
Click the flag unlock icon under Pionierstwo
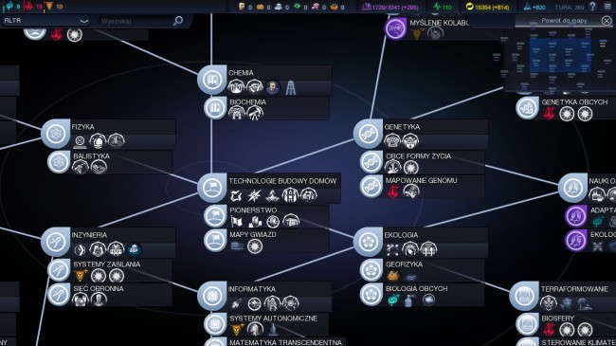tap(237, 222)
